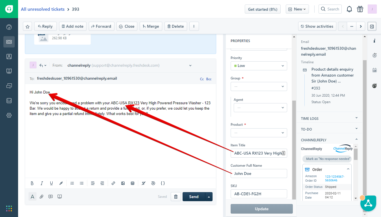Click the Merge button
The height and width of the screenshot is (217, 381).
pos(151,26)
